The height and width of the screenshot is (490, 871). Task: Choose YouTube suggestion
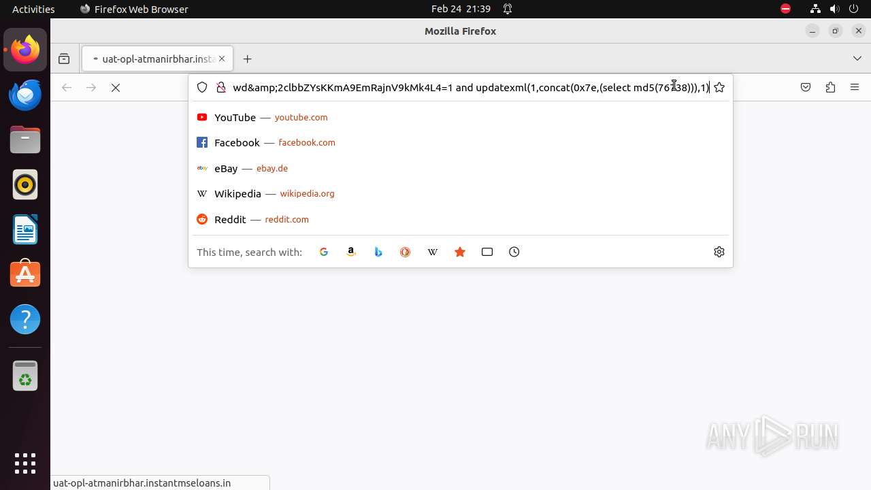461,117
